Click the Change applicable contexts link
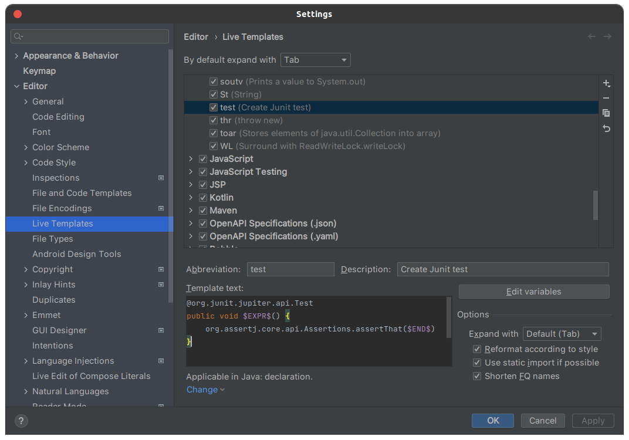 click(x=205, y=390)
